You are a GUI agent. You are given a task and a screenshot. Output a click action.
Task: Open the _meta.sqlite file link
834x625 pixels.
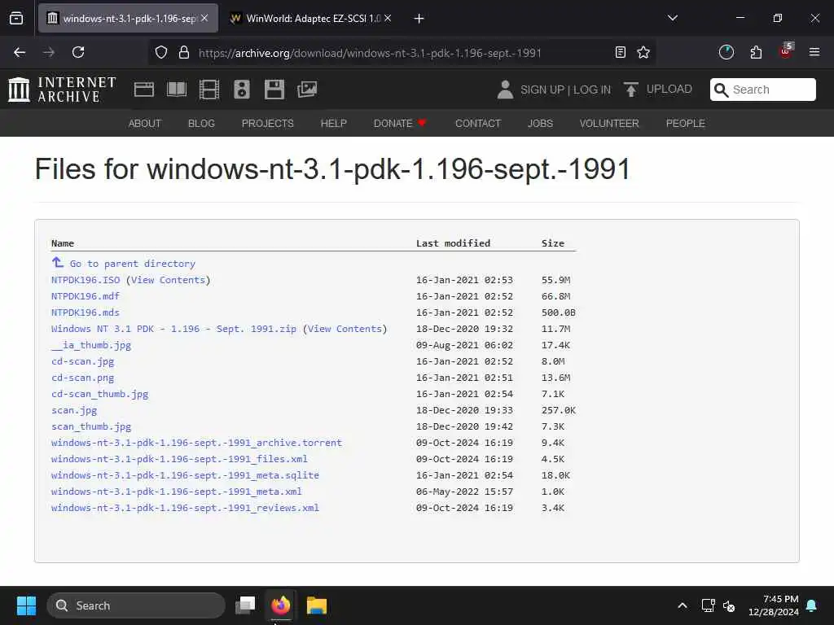(x=185, y=475)
